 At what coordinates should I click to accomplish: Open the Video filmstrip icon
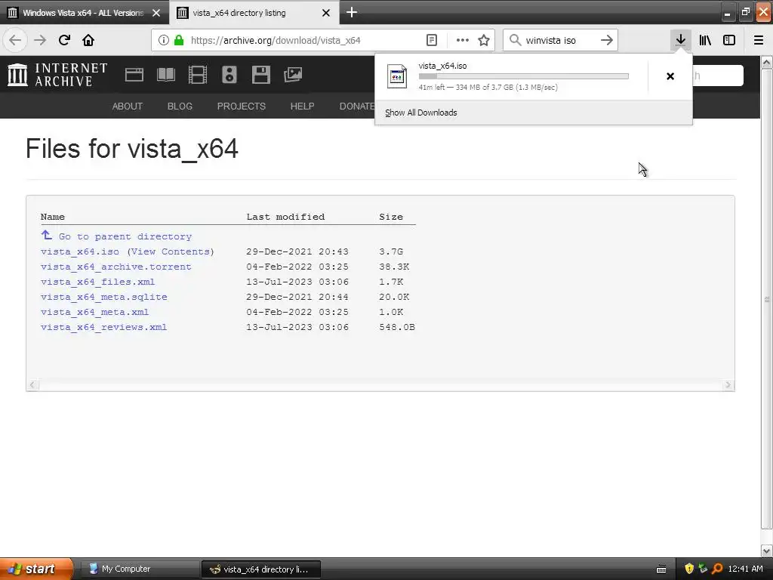[198, 75]
